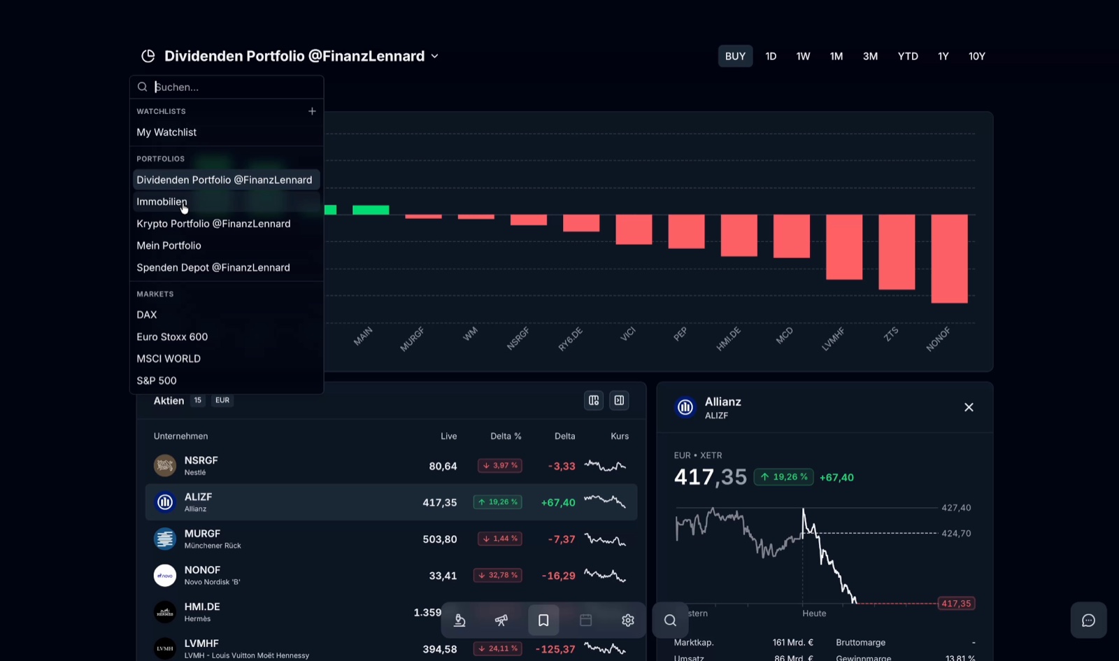
Task: Close the Allianz detail panel
Action: pyautogui.click(x=969, y=407)
